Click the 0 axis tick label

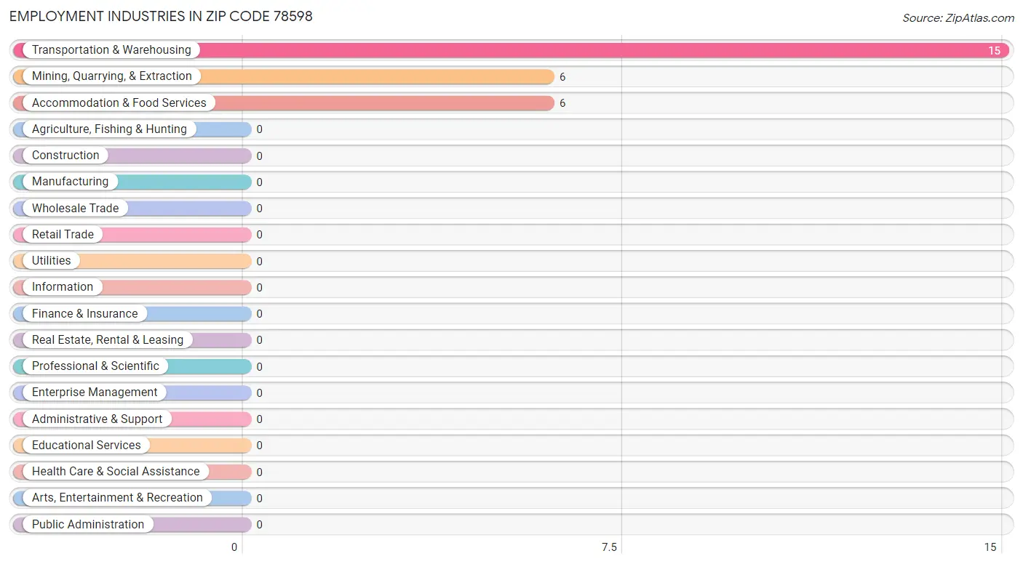(234, 547)
